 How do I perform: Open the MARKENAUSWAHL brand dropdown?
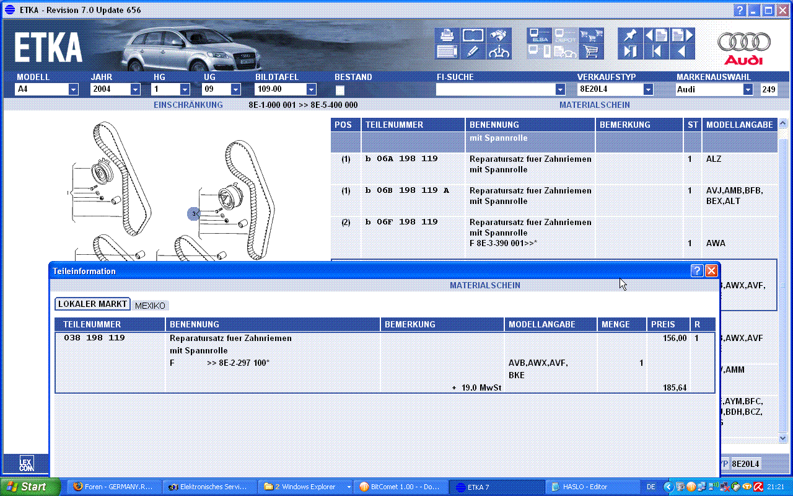click(x=748, y=89)
